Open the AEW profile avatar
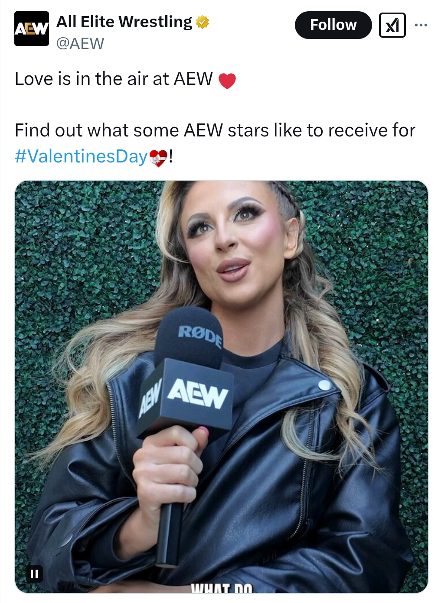This screenshot has height=603, width=438. (x=32, y=29)
